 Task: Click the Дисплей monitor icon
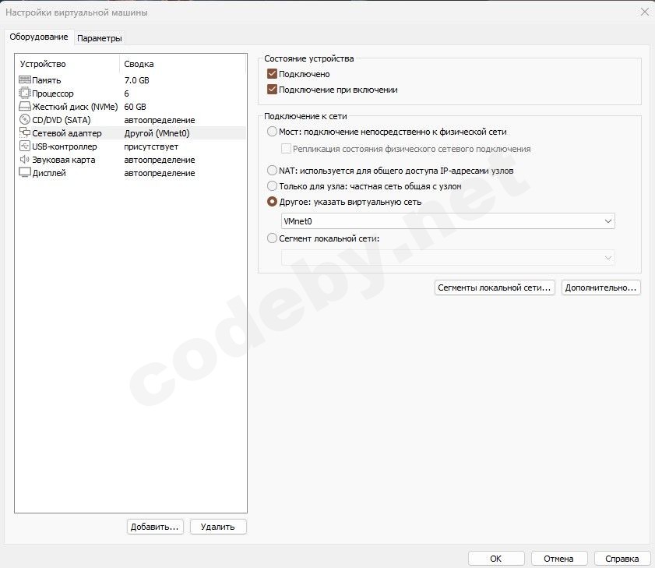coord(25,172)
